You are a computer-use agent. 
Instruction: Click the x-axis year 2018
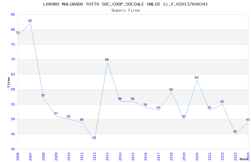(171, 156)
